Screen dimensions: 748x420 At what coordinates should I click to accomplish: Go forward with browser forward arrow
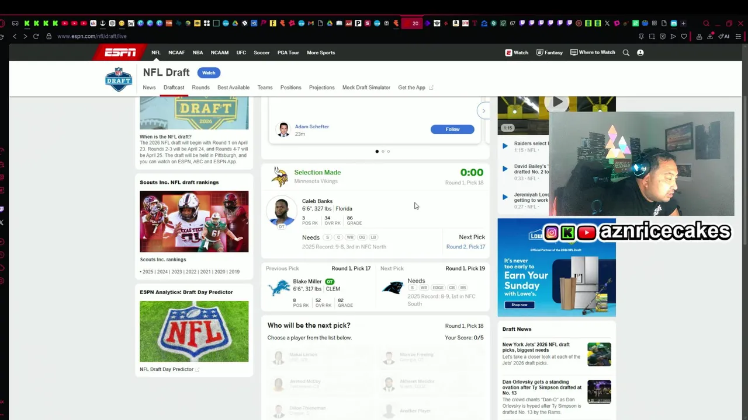click(25, 36)
